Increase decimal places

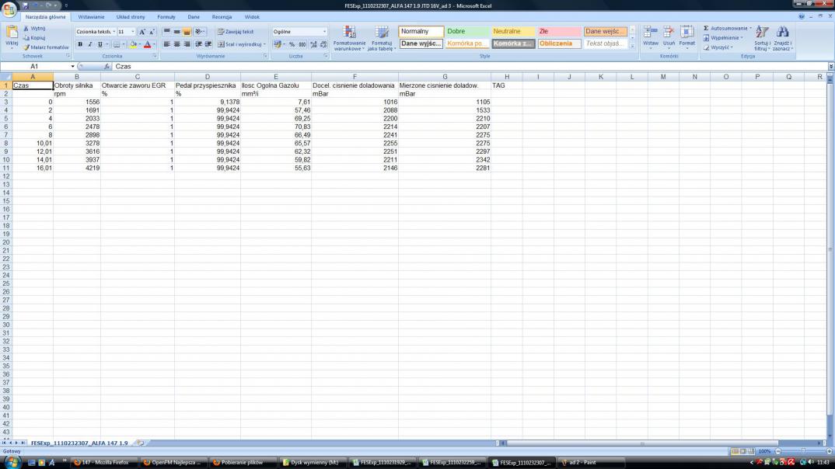tap(313, 45)
